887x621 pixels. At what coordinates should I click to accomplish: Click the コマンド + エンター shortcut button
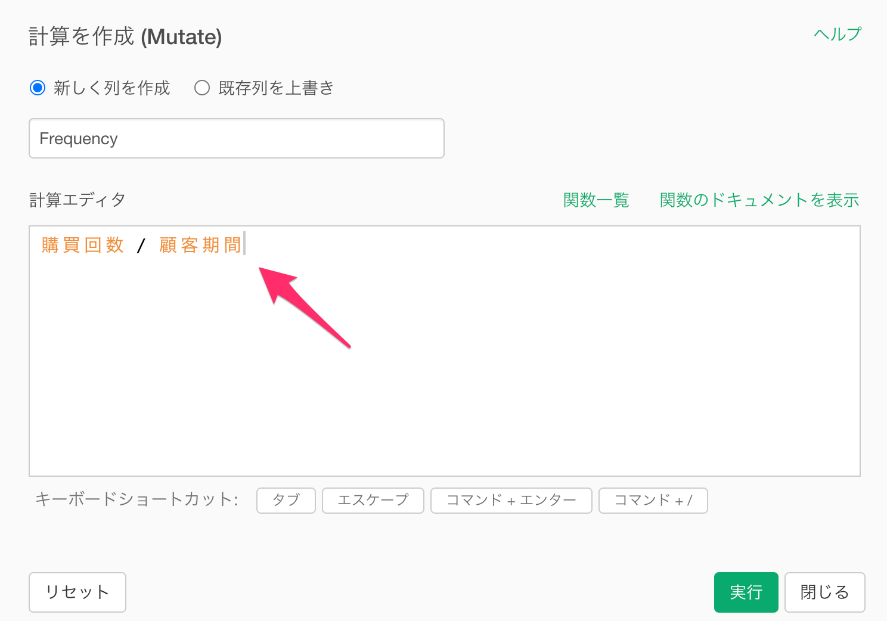coord(511,501)
